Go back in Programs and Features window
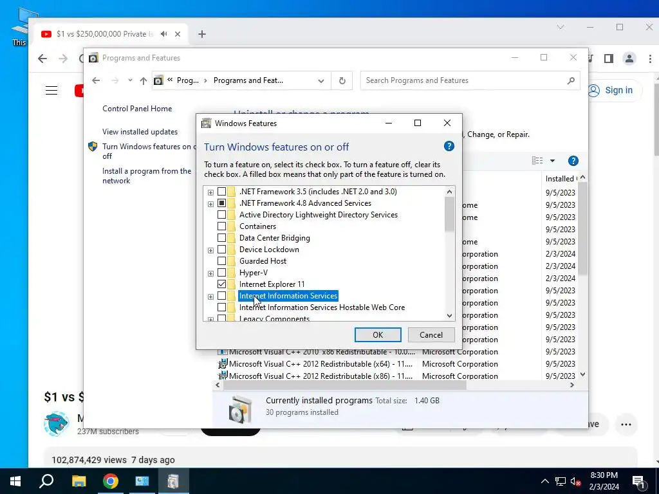Image resolution: width=659 pixels, height=494 pixels. click(x=96, y=80)
